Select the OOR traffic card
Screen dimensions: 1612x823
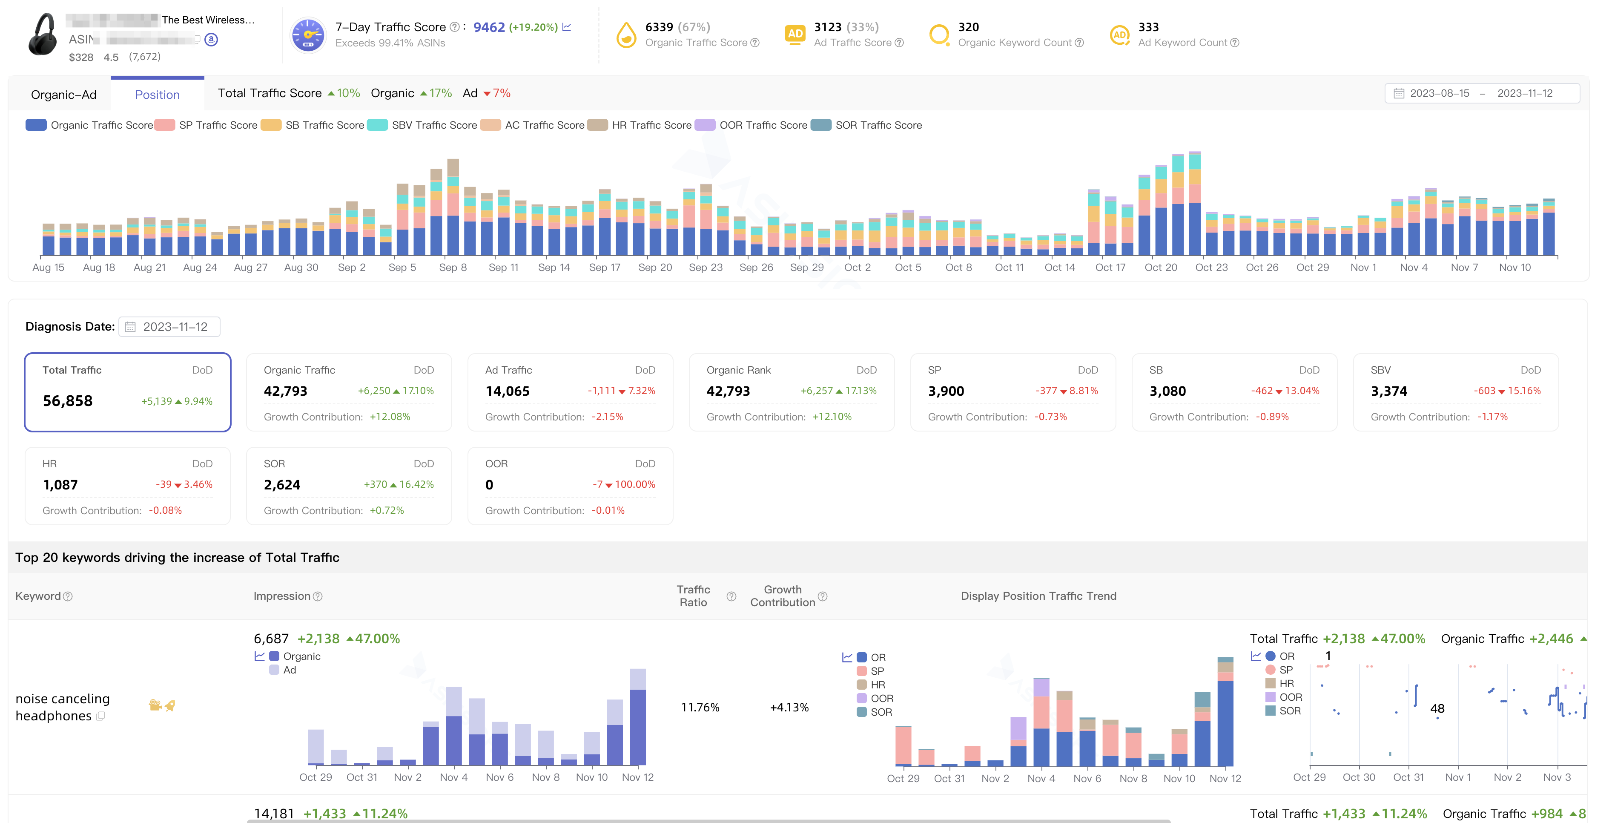tap(571, 486)
